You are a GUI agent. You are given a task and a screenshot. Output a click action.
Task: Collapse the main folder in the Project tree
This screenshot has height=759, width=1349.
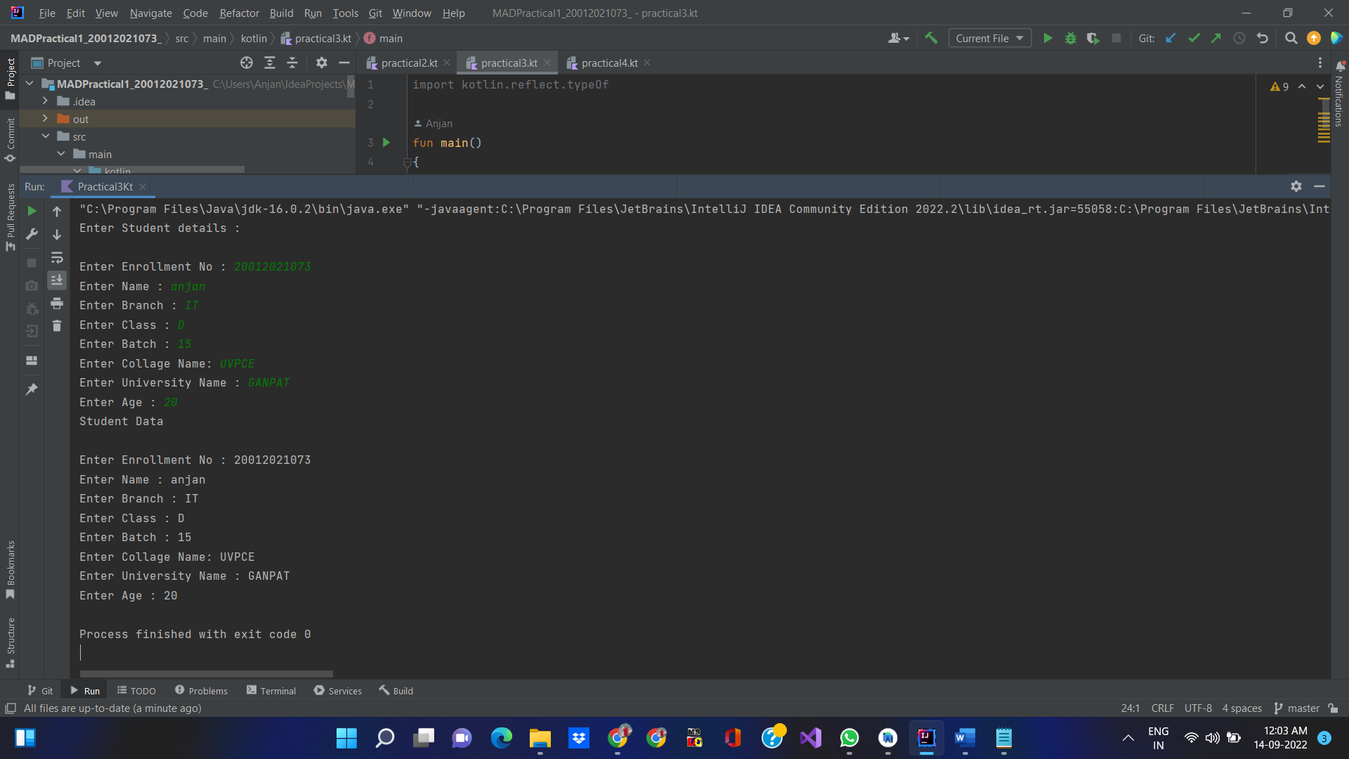coord(60,153)
